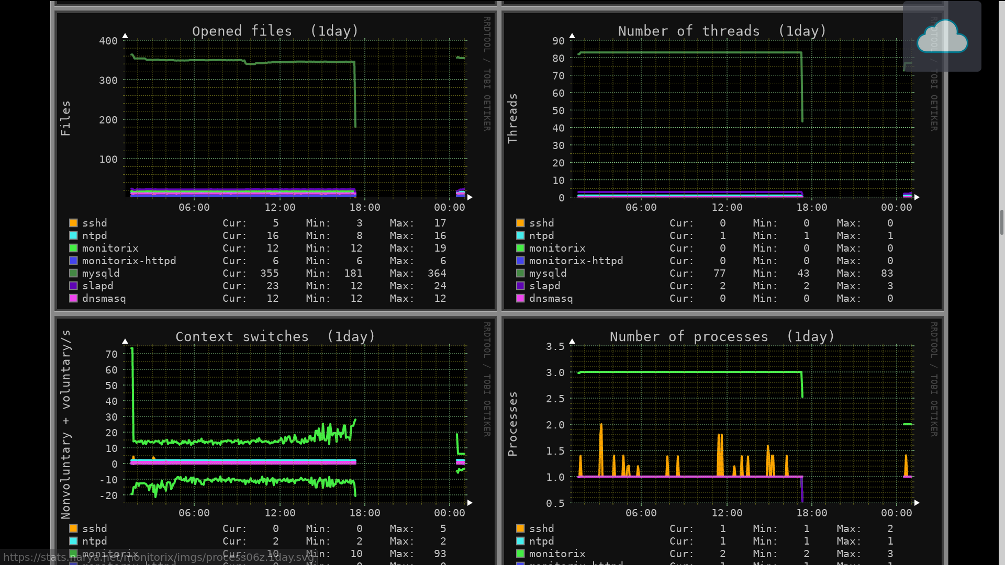
Task: Click orange sshd swatch in Context switches legend
Action: [73, 528]
